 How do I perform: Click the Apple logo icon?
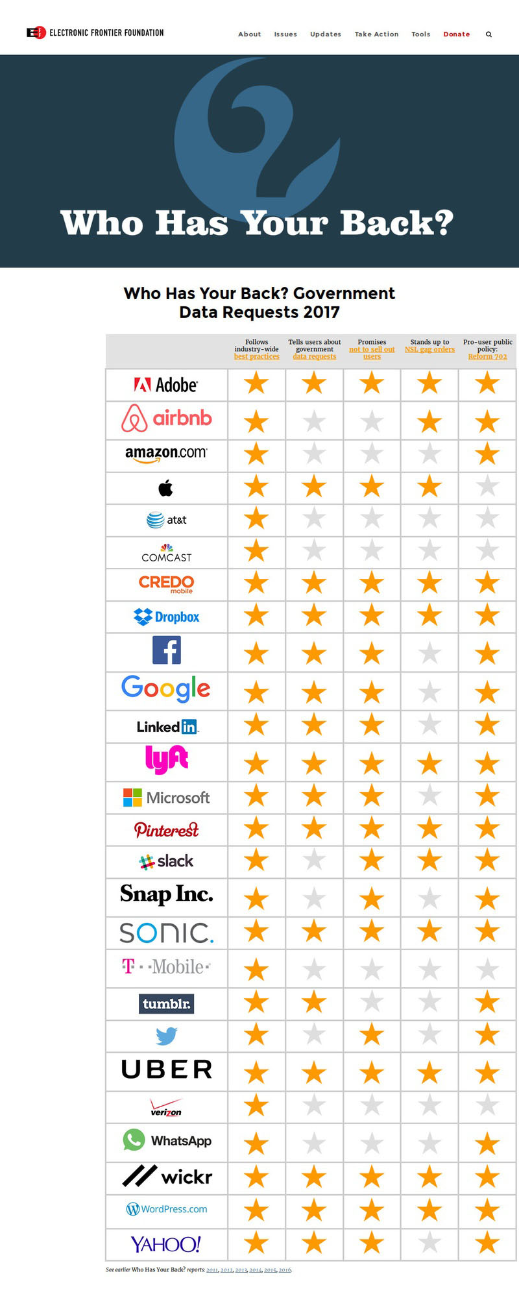(166, 487)
